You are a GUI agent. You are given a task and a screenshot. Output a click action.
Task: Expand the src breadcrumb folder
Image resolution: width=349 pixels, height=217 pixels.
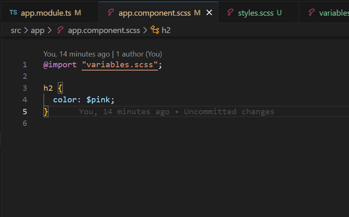point(16,30)
